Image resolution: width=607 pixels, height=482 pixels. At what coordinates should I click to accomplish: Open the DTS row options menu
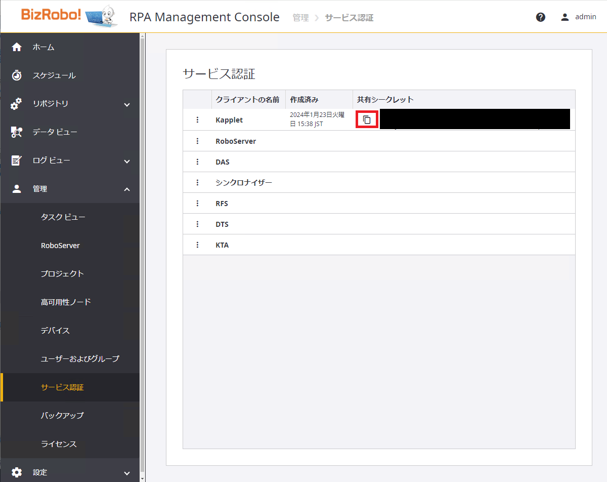197,224
